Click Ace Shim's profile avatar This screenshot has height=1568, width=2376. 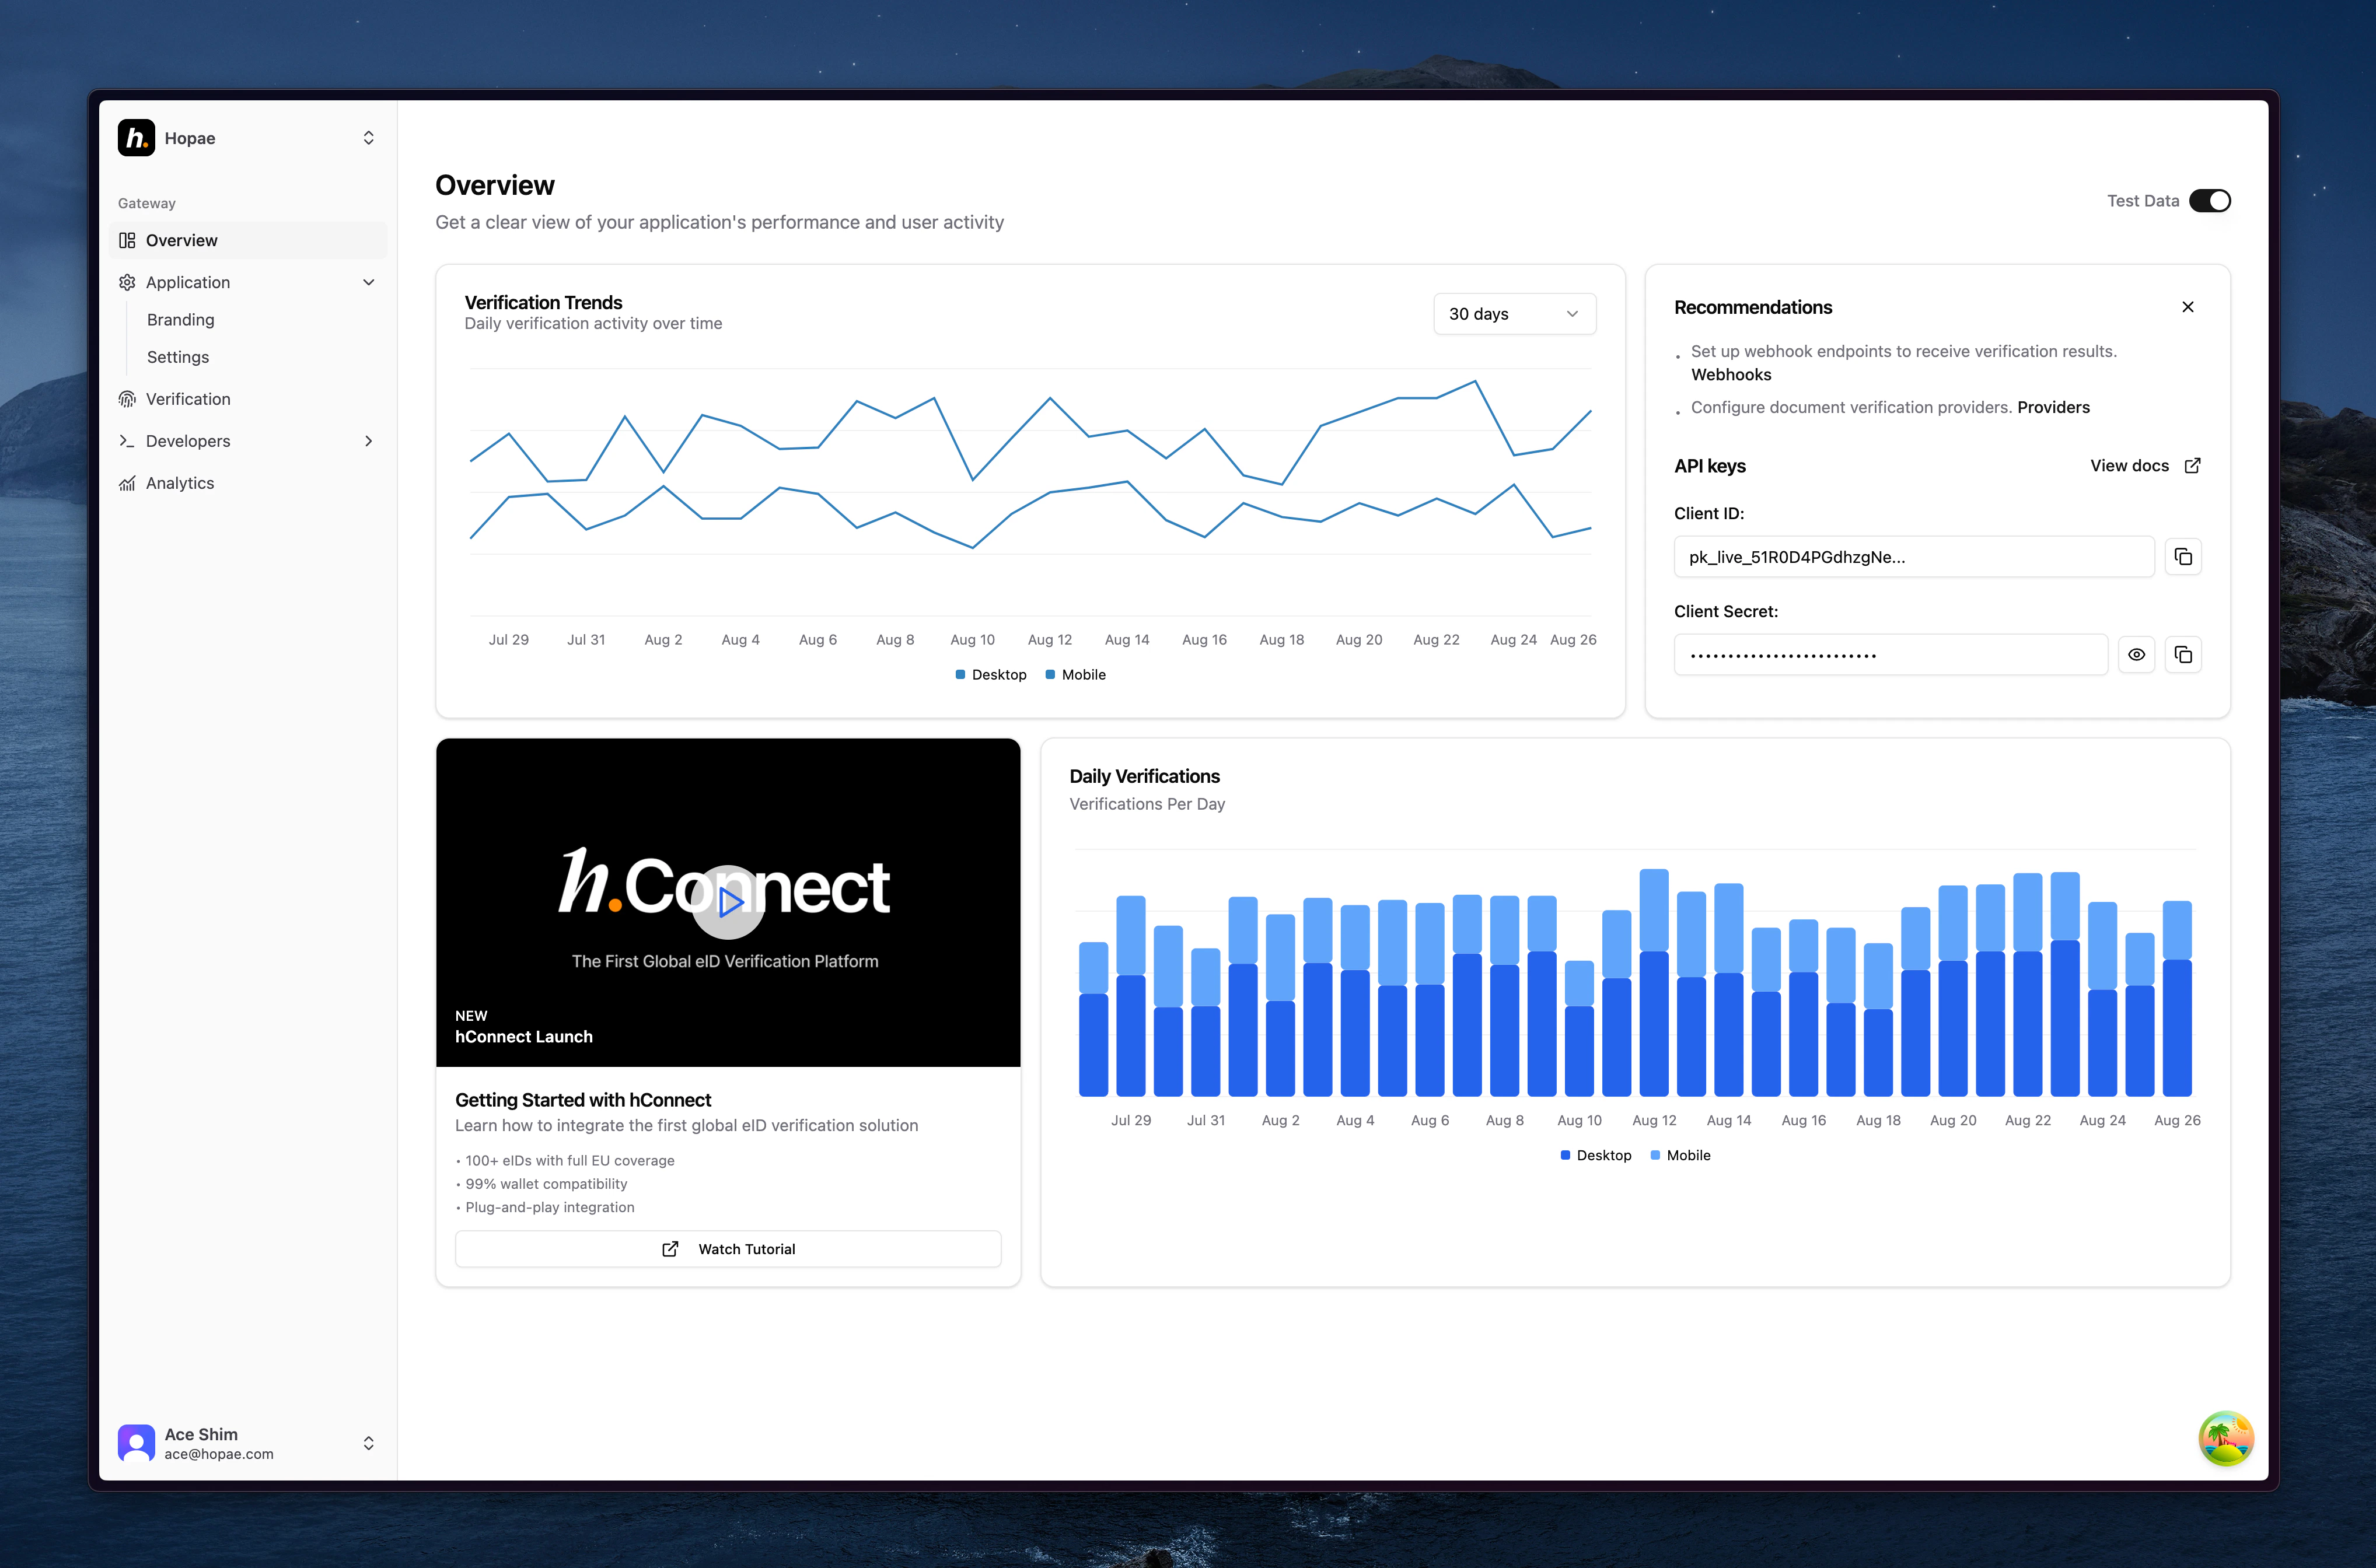(x=136, y=1443)
